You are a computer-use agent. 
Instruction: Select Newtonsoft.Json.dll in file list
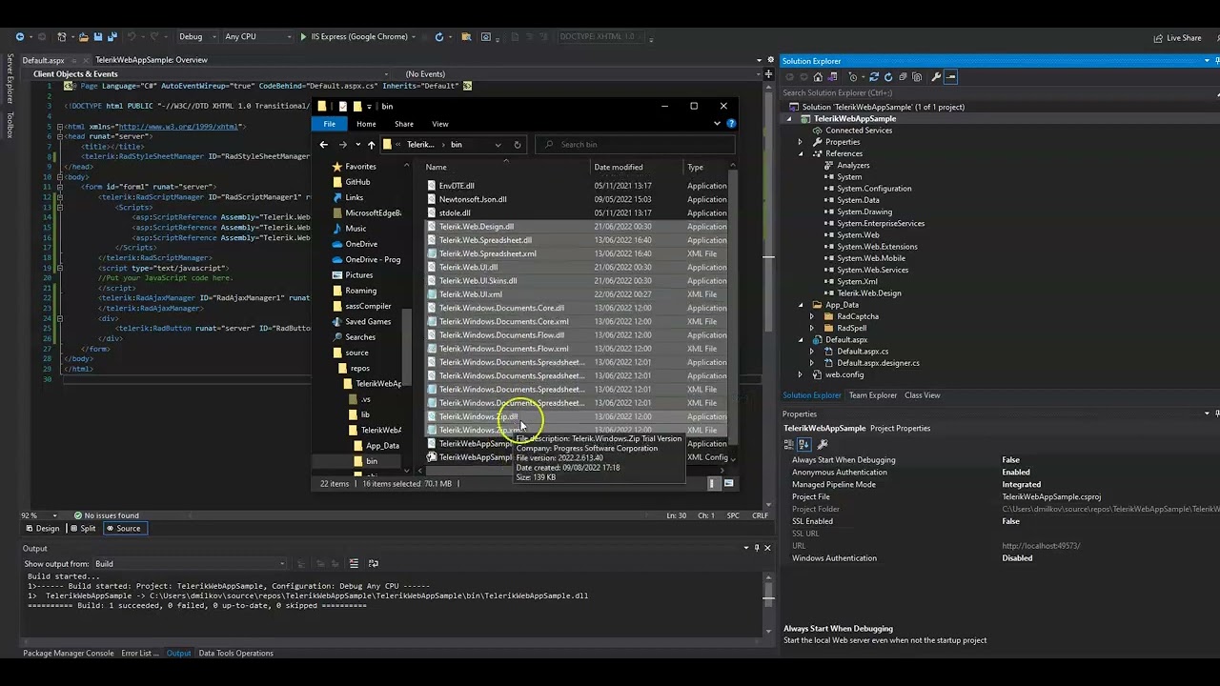(x=473, y=199)
